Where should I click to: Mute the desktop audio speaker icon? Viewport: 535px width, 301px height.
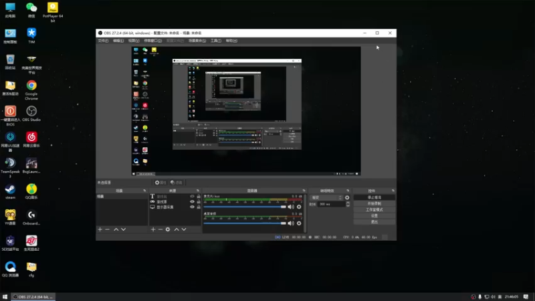coord(291,223)
